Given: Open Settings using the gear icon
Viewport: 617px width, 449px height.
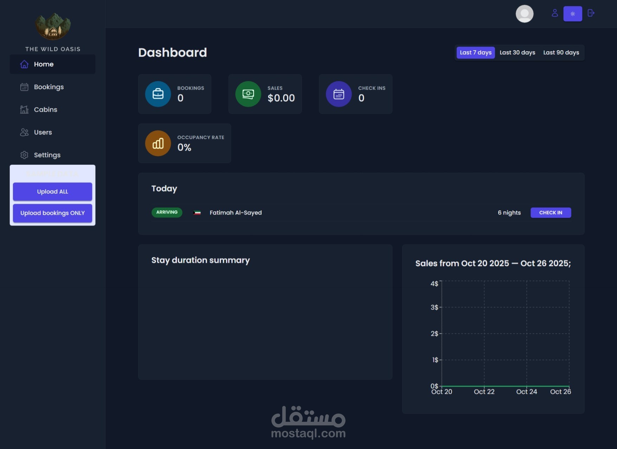Looking at the screenshot, I should tap(24, 155).
